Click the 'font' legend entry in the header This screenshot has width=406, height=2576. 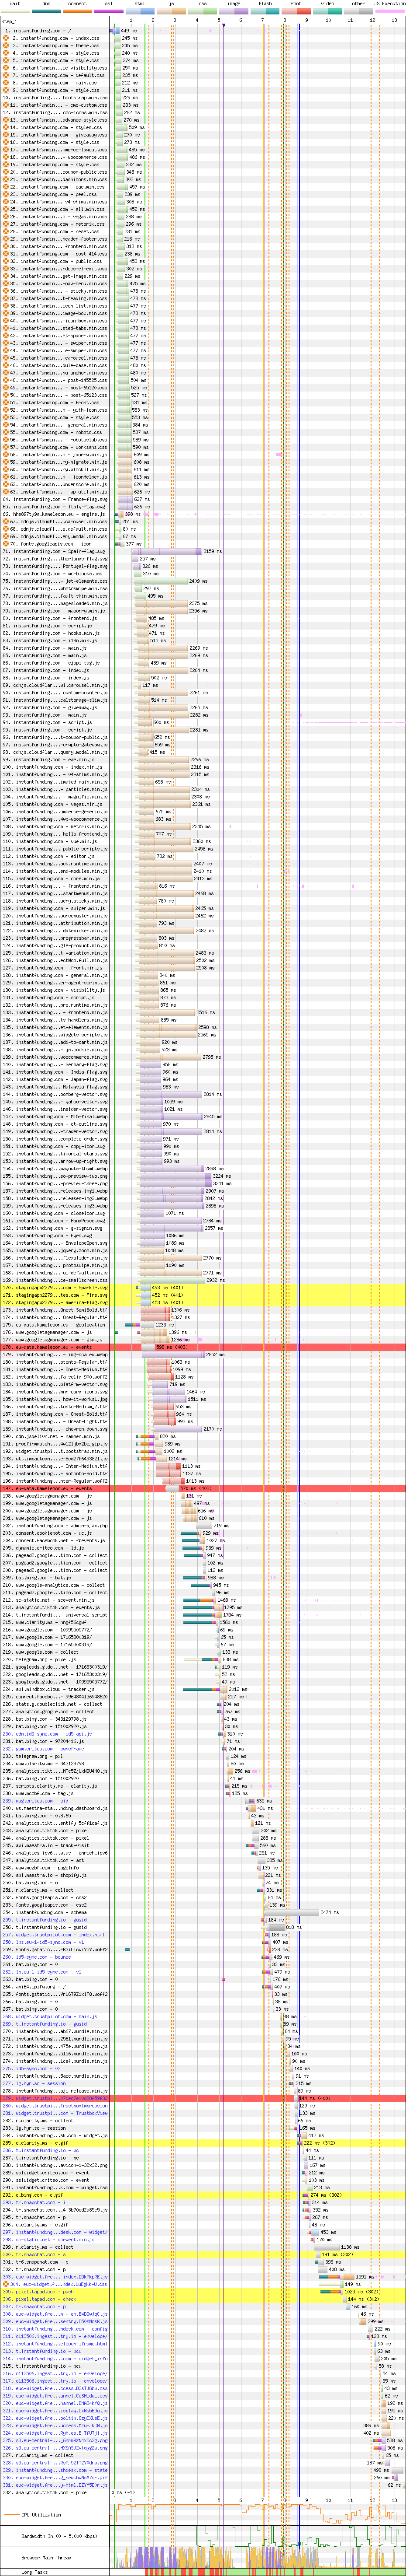click(296, 4)
